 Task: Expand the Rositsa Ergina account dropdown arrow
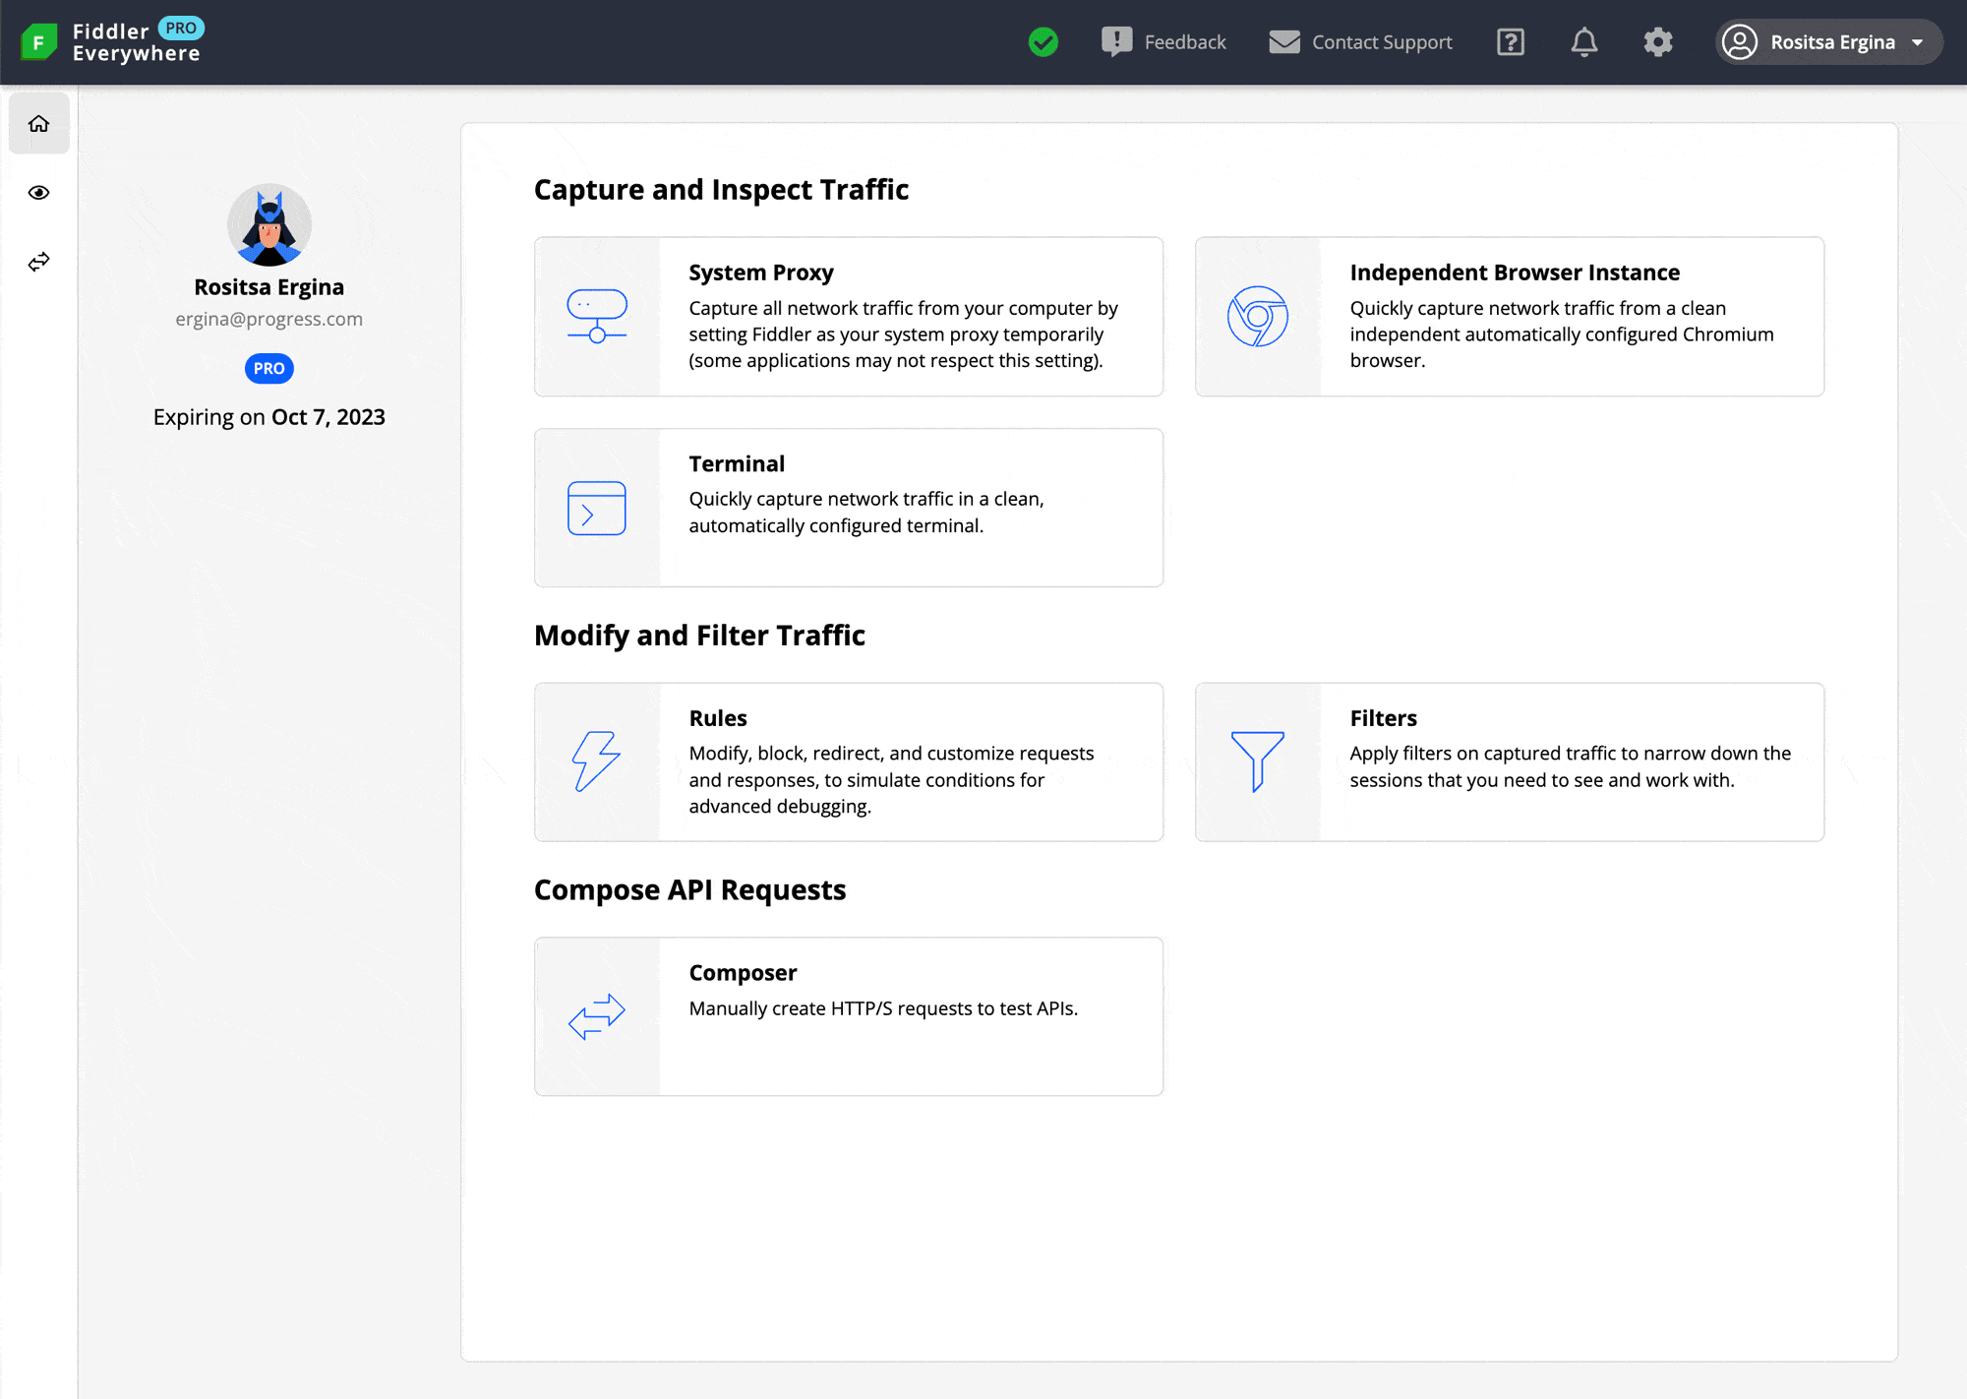tap(1918, 42)
